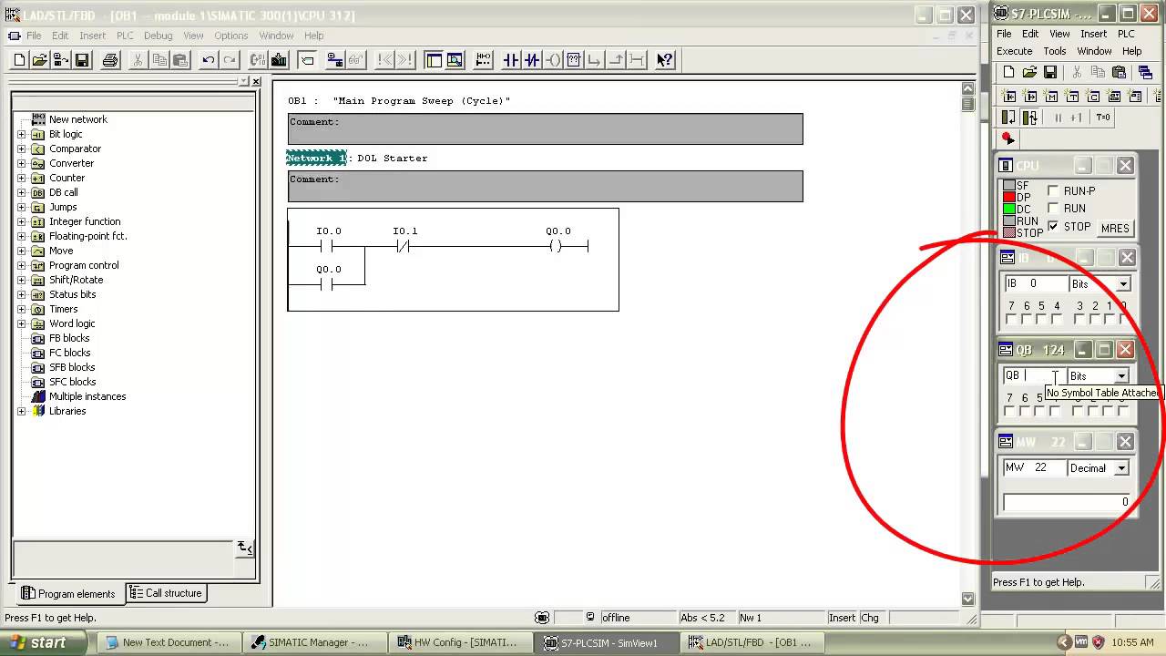Switch to HW Config taskbar button
Screen dimensions: 1166x656
point(460,642)
